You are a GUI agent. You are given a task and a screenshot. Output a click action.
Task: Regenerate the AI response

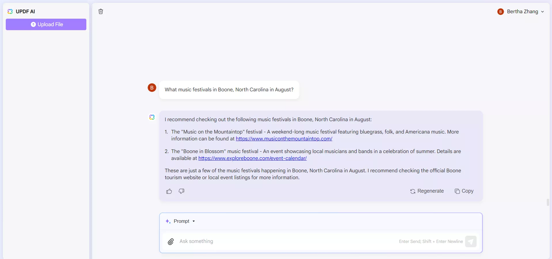[x=427, y=191]
